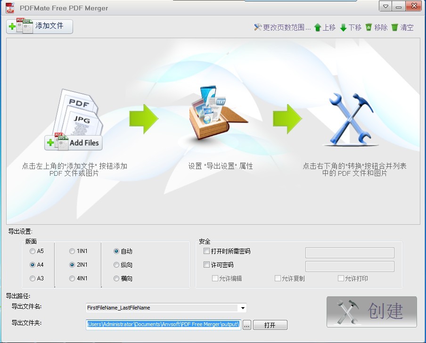Click the 打开 open folder button
This screenshot has height=343, width=426.
[x=270, y=325]
